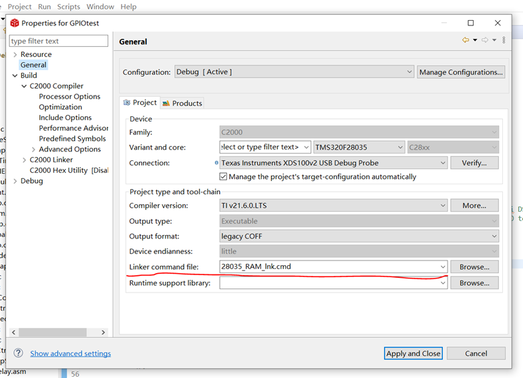Toggle automatic target-configuration management checkbox
This screenshot has height=378, width=523.
point(223,177)
